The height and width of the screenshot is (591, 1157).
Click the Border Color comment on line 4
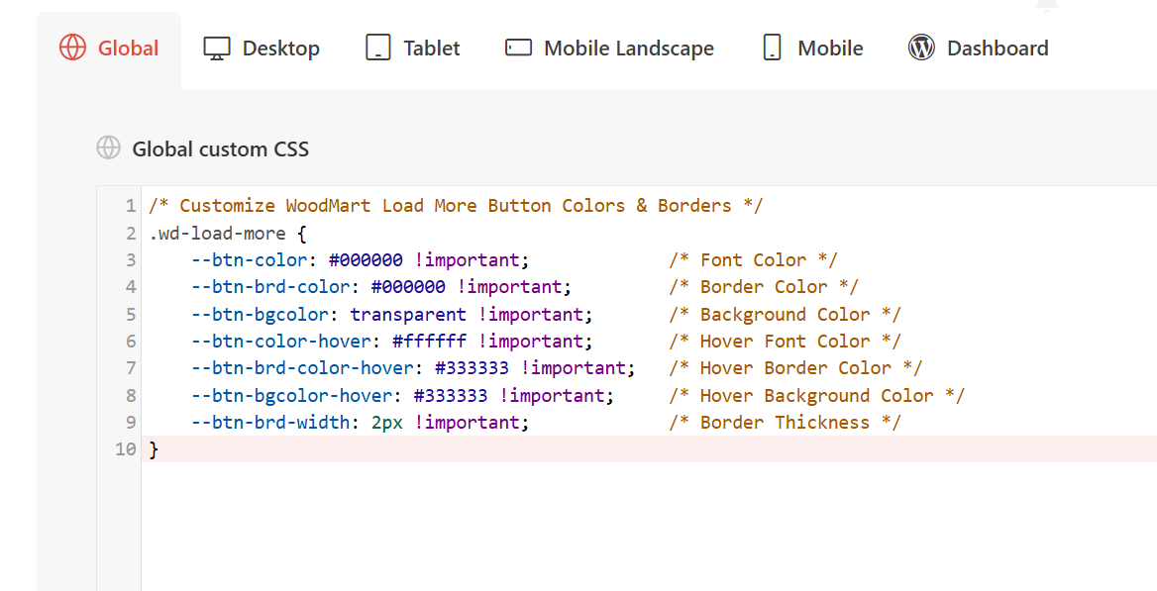click(x=764, y=287)
